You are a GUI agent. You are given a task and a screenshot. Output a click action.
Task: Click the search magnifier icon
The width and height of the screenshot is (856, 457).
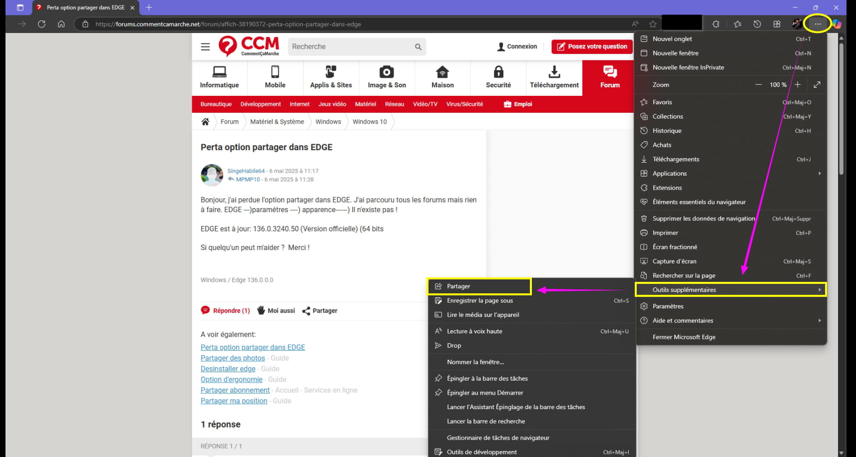point(418,47)
